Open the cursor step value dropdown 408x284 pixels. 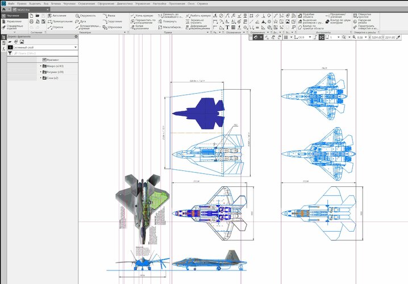(338, 37)
